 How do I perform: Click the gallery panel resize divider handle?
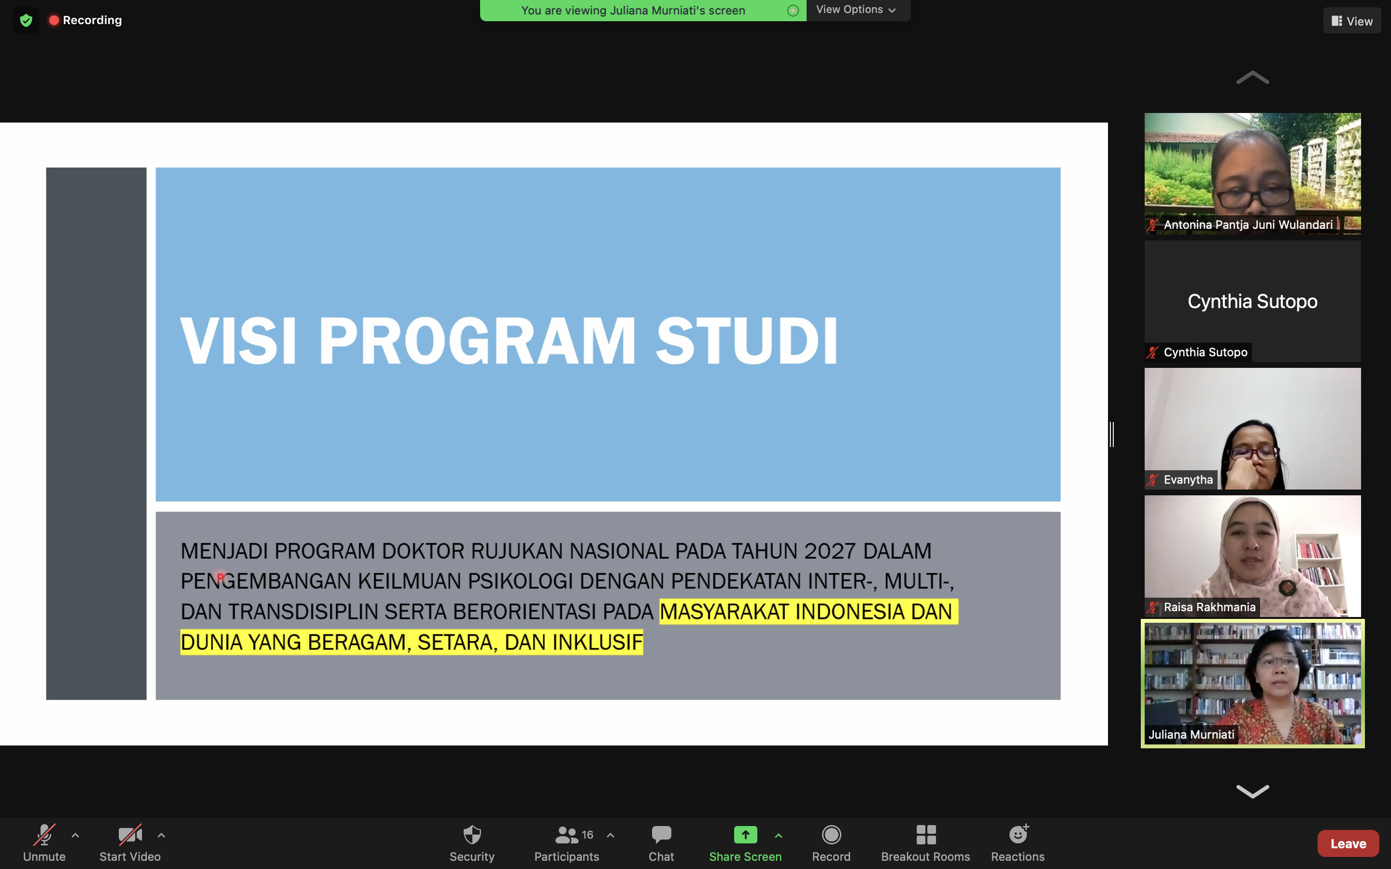pos(1112,434)
